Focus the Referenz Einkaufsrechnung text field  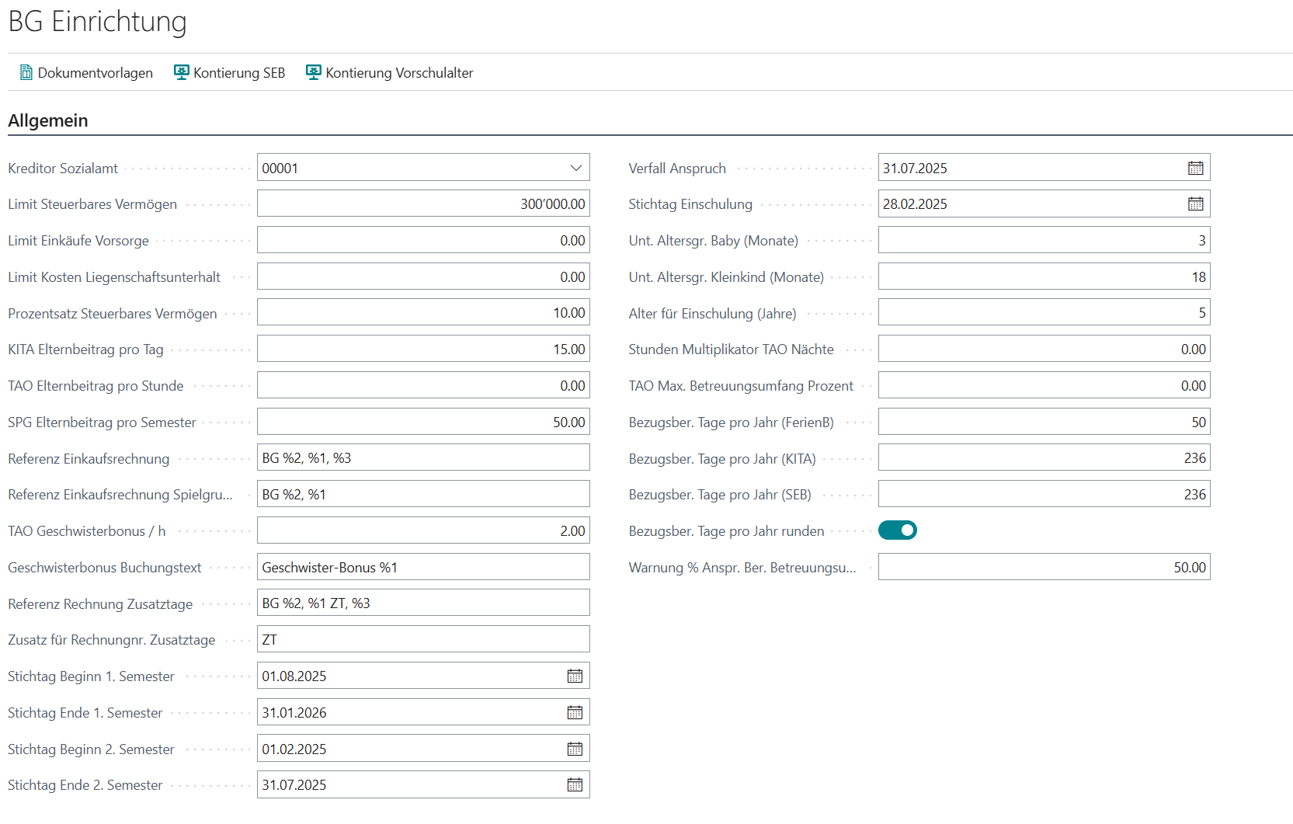click(423, 458)
